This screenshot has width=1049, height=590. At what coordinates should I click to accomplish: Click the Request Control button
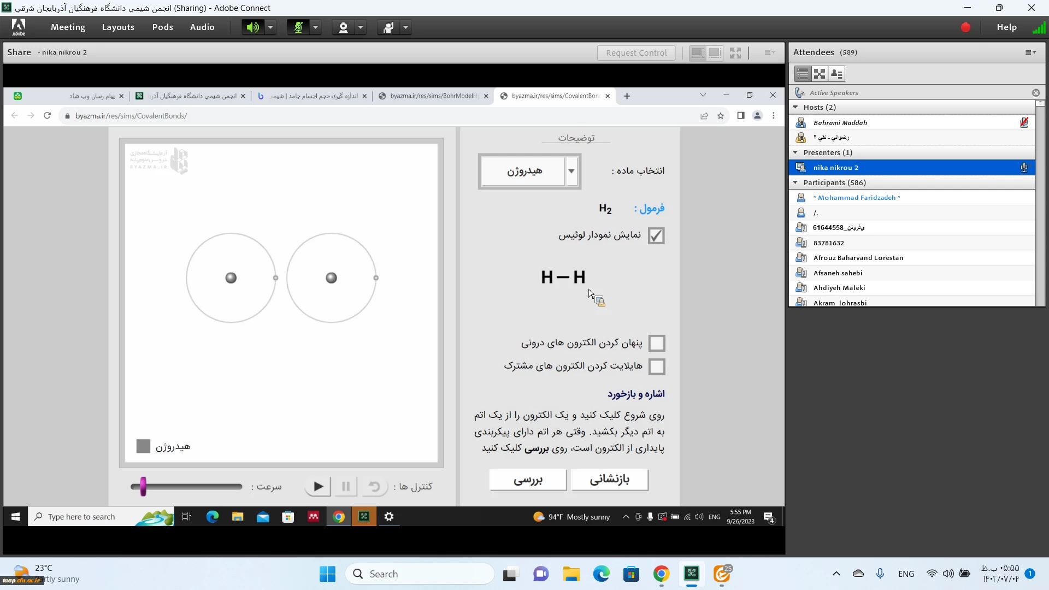pyautogui.click(x=636, y=53)
